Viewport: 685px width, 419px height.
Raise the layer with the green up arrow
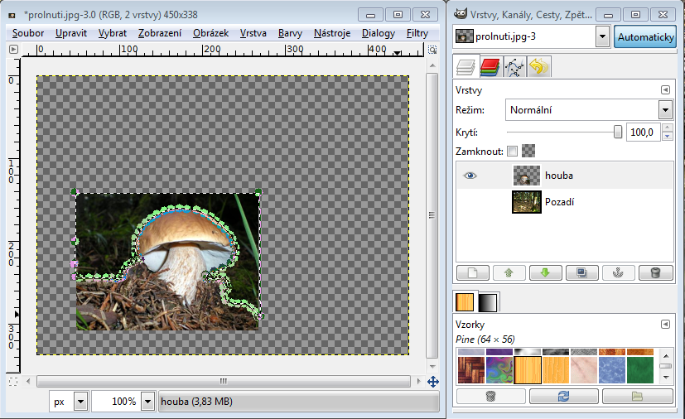click(x=509, y=272)
